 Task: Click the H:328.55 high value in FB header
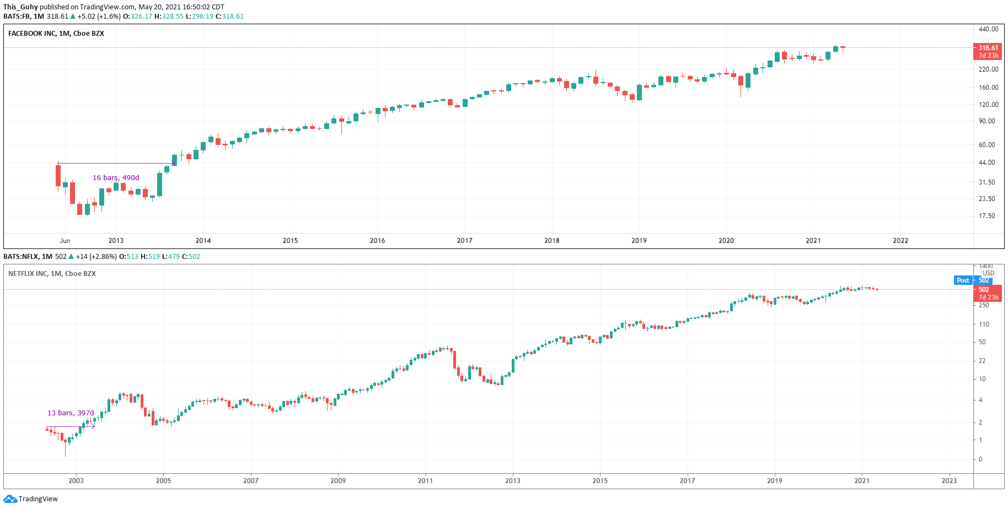[169, 17]
